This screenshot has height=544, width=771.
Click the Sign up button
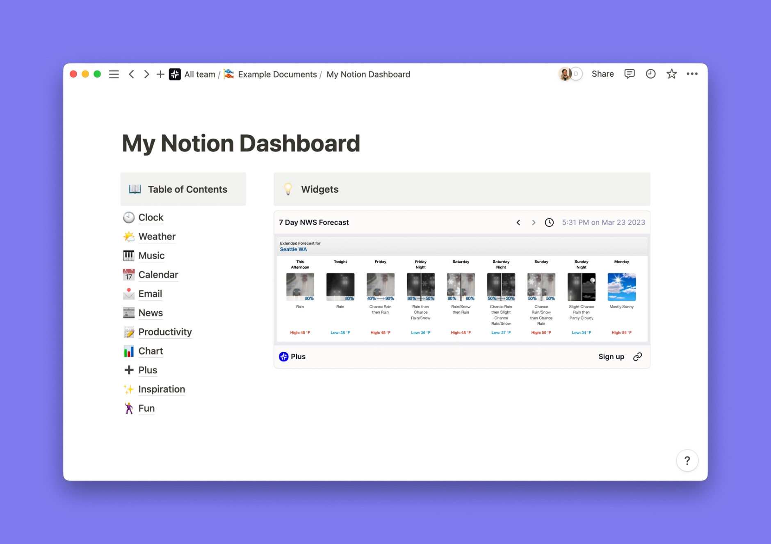611,357
